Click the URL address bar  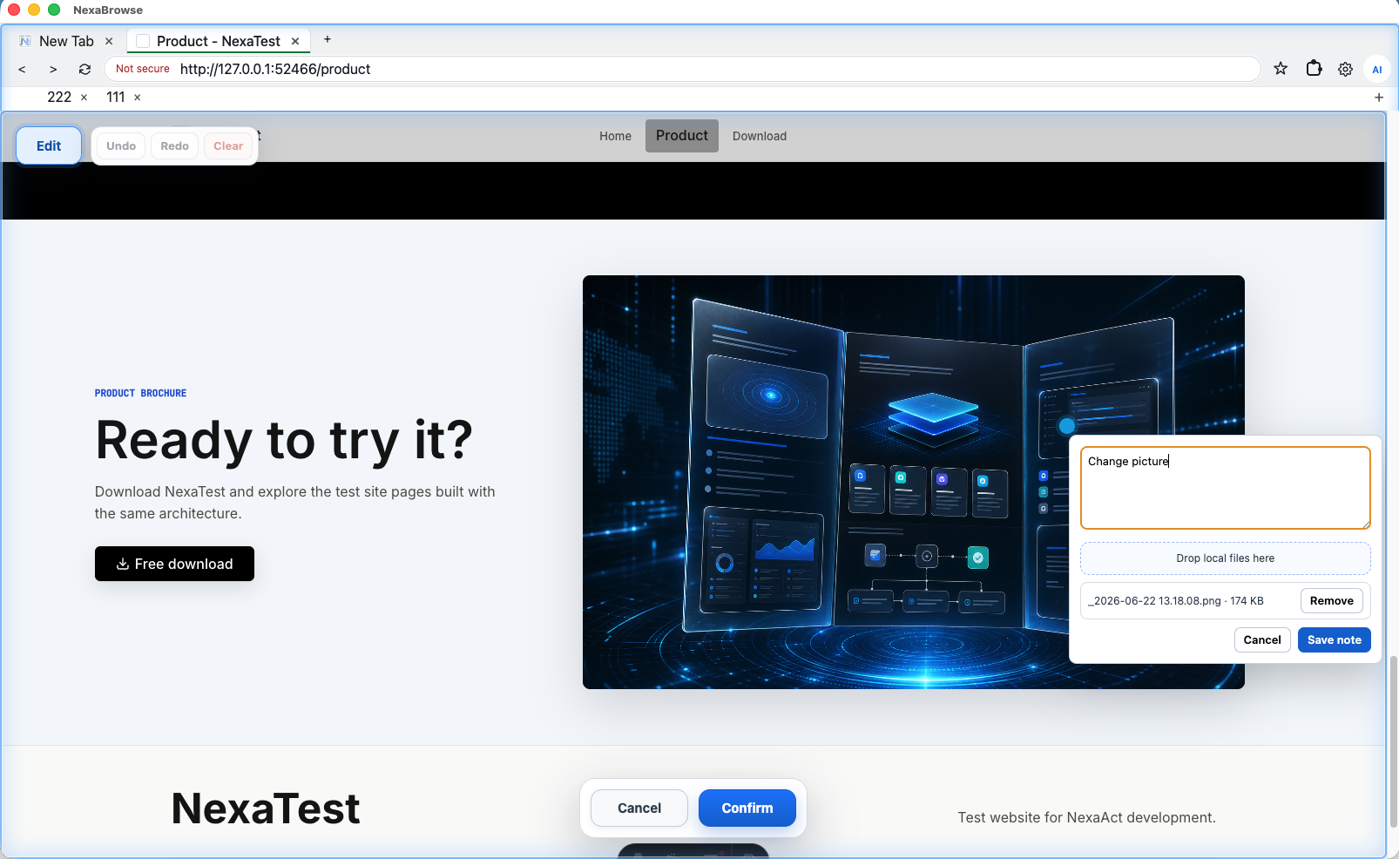click(x=681, y=69)
